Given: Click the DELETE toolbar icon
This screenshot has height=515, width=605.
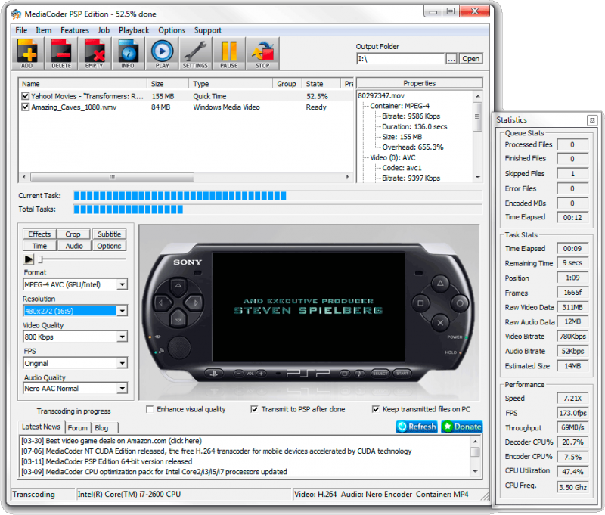Looking at the screenshot, I should click(x=61, y=54).
